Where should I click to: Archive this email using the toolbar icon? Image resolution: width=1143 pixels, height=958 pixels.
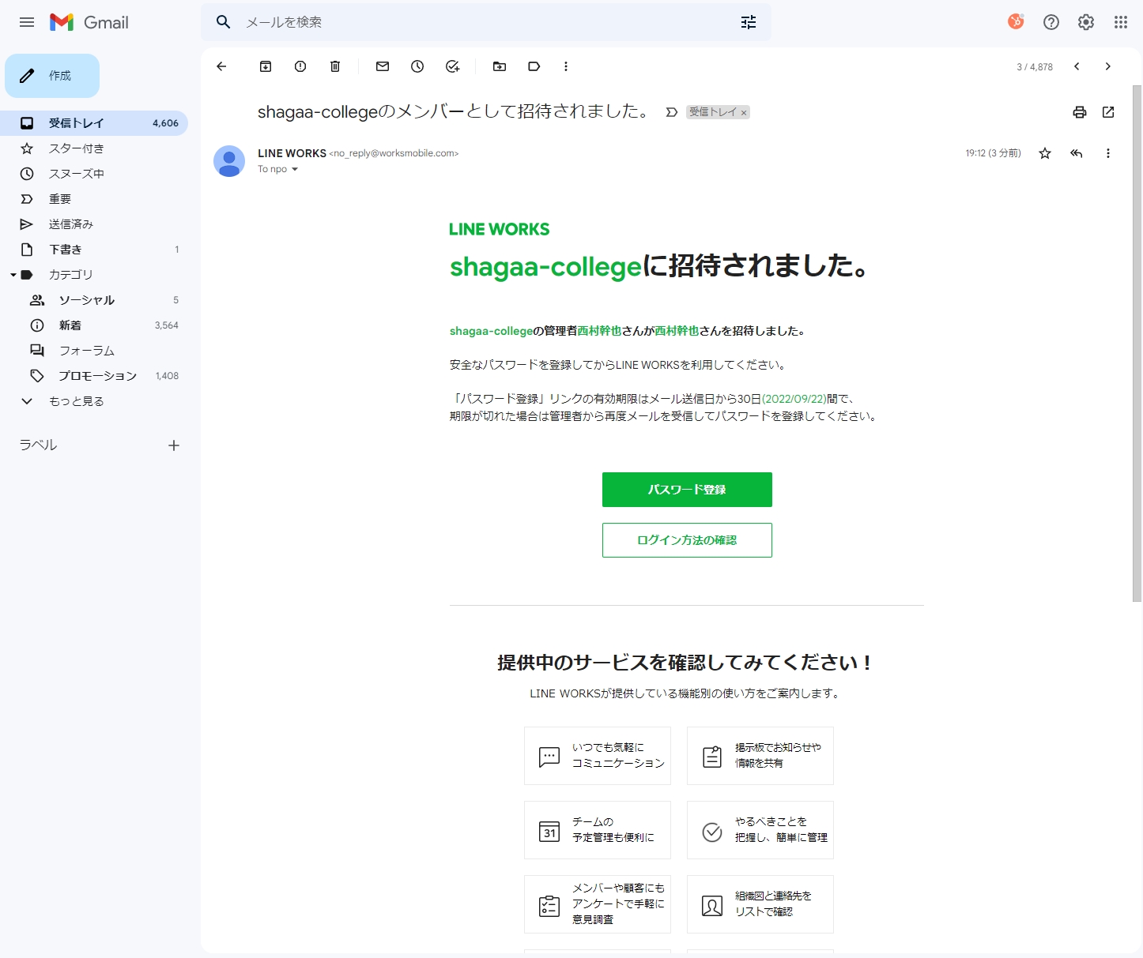point(266,66)
